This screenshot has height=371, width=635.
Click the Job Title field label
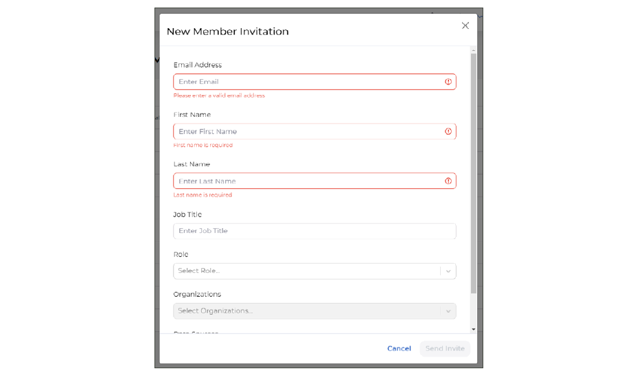pos(187,214)
